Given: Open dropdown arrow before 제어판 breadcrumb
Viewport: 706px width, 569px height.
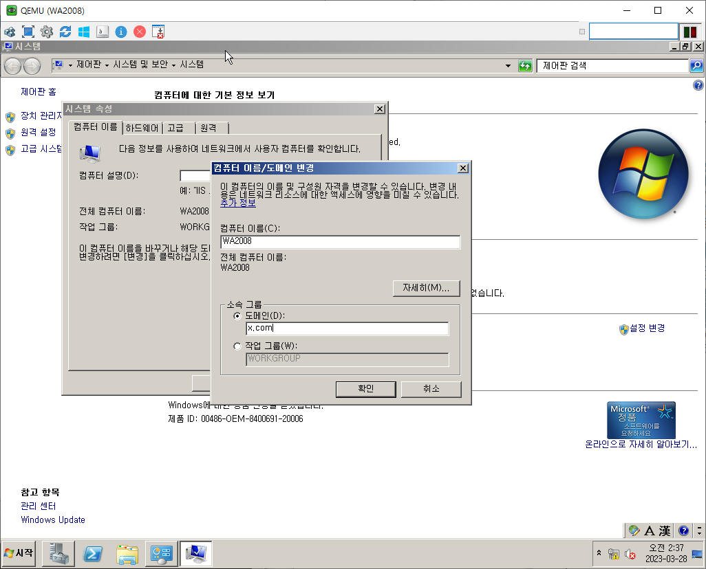Looking at the screenshot, I should [x=70, y=66].
